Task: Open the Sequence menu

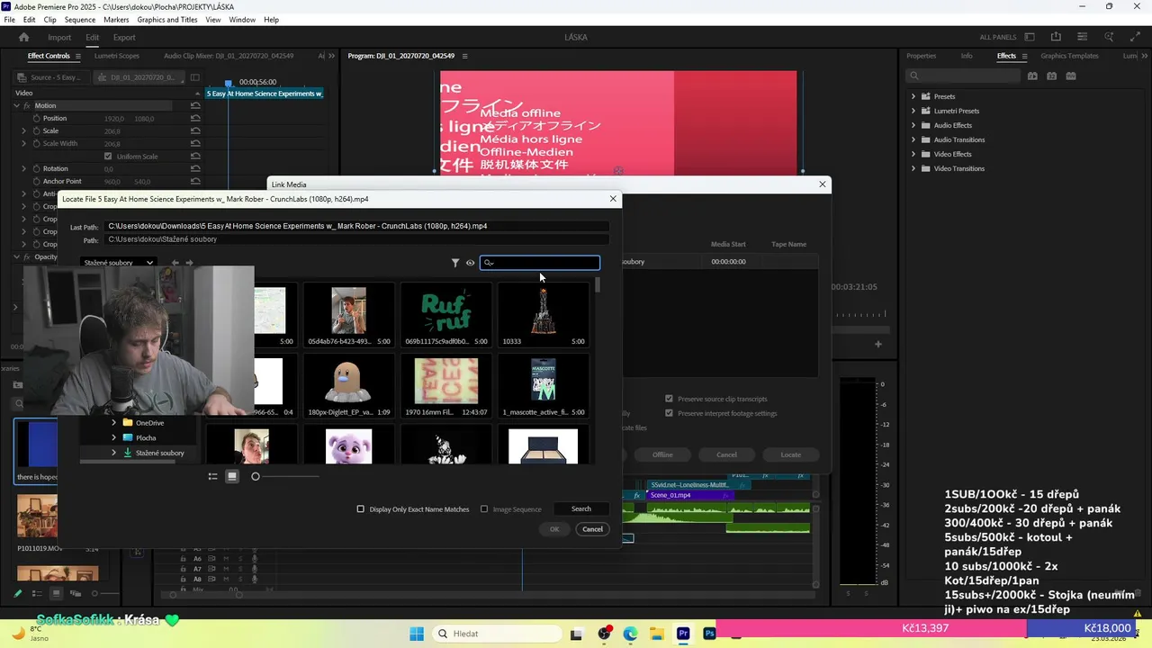Action: coord(80,19)
